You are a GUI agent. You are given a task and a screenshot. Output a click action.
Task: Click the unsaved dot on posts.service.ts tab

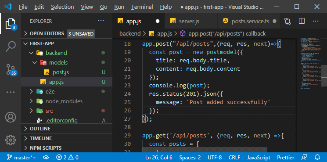tap(275, 21)
